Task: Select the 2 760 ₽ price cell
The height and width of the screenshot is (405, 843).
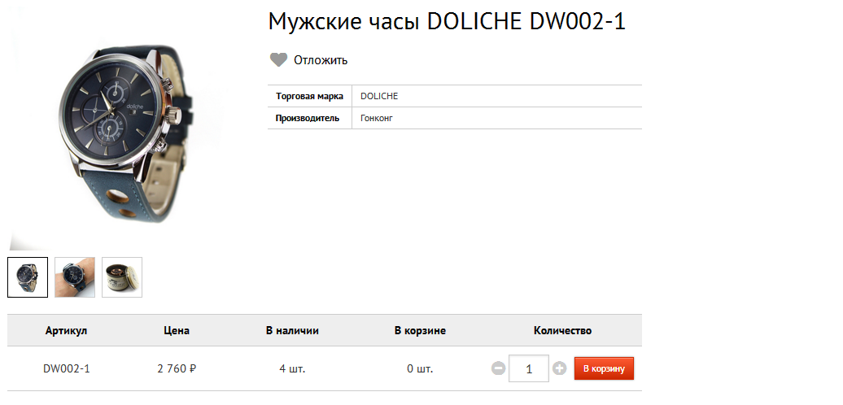Action: (177, 369)
